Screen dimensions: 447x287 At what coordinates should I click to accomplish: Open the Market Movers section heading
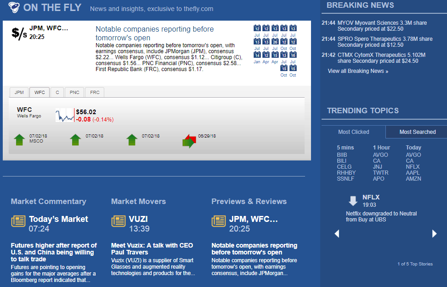[138, 201]
